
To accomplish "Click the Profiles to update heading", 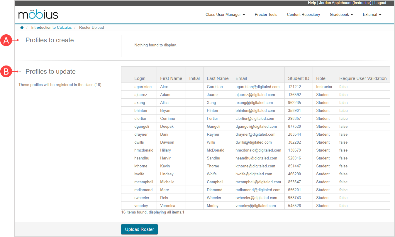I will click(50, 72).
